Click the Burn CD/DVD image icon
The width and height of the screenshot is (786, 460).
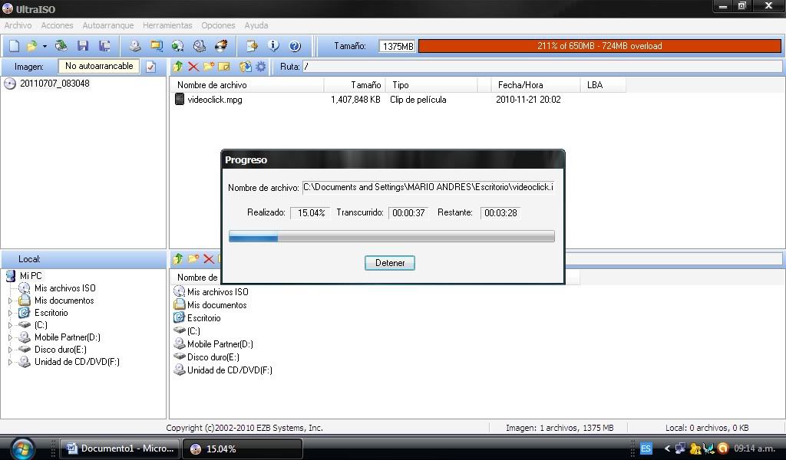point(221,46)
